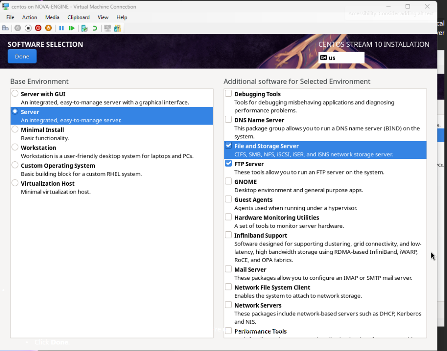Click the Ctrl+Alt+Del toolbar icon
The height and width of the screenshot is (351, 447).
tap(5, 28)
